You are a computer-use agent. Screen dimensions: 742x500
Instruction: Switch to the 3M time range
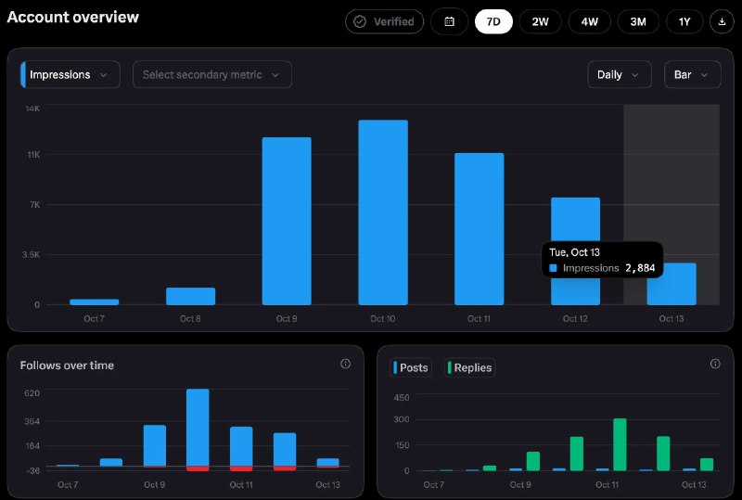tap(638, 21)
